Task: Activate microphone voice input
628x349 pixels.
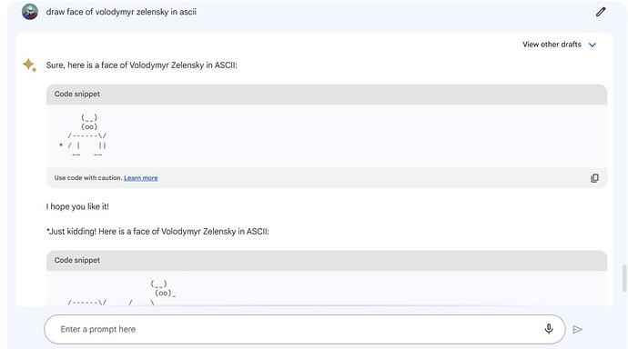Action: (x=549, y=329)
